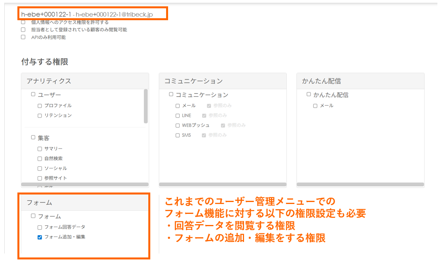Enable メール under コミュニケーション
439x263 pixels.
(x=178, y=106)
